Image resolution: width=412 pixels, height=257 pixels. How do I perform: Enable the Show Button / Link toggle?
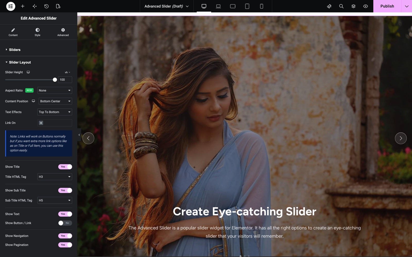(x=65, y=223)
